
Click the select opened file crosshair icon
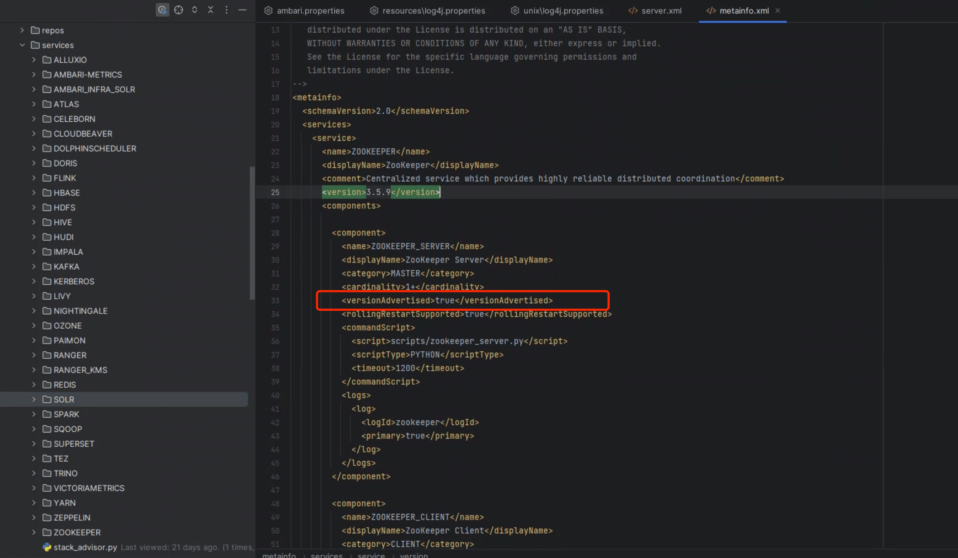click(178, 10)
